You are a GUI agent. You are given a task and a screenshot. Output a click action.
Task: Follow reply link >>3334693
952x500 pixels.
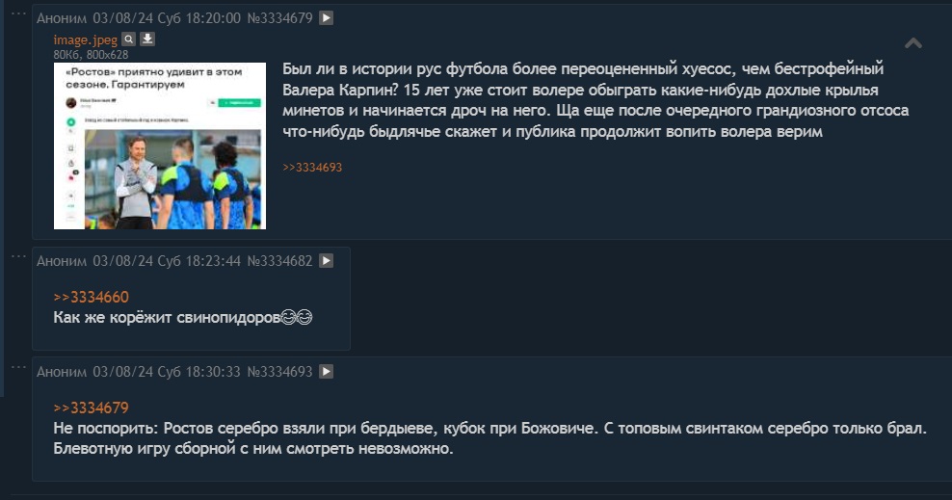(312, 168)
